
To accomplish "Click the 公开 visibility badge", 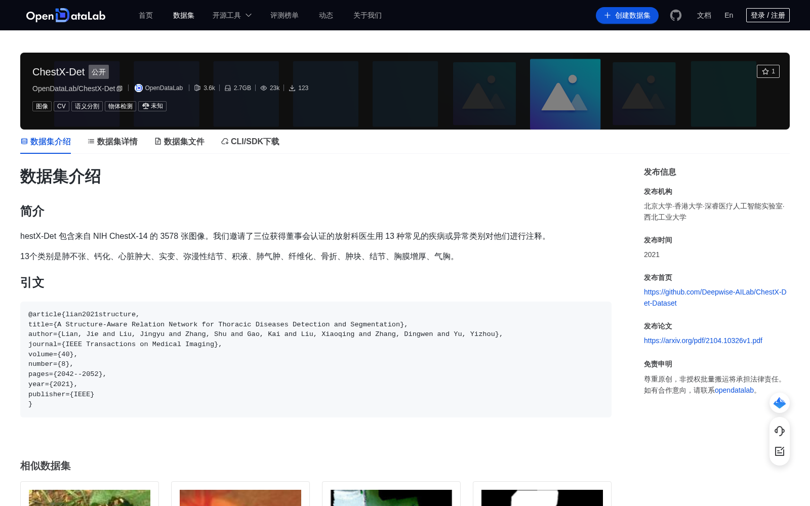I will 99,72.
